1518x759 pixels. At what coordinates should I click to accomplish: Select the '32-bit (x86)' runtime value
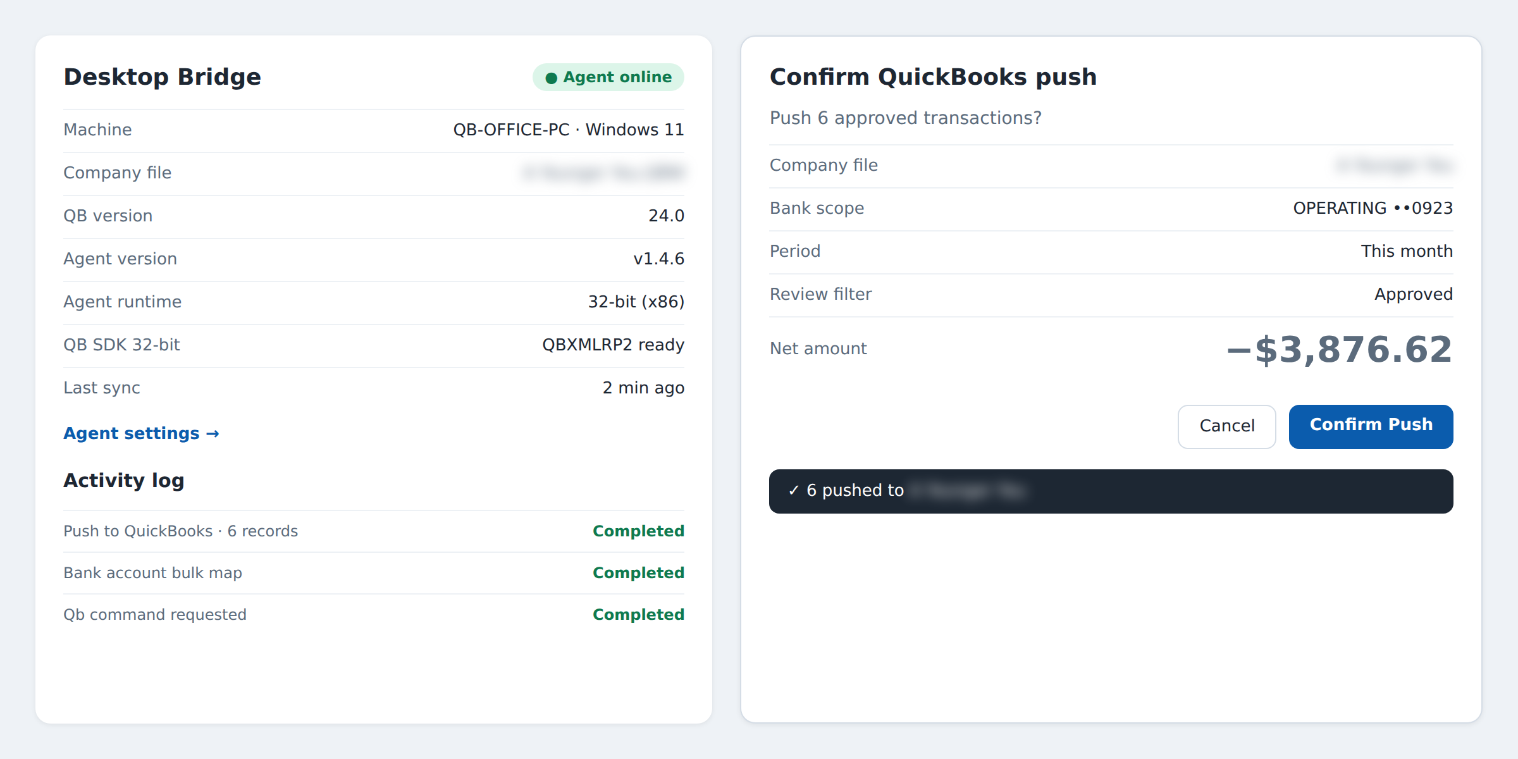(636, 302)
